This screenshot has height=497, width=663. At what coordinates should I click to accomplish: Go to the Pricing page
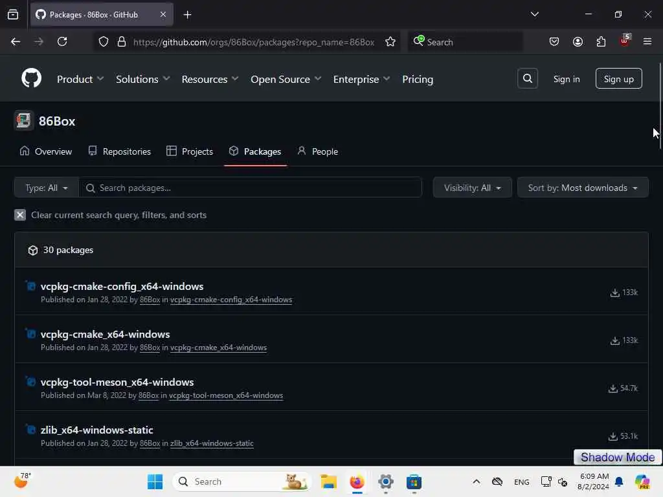(418, 80)
